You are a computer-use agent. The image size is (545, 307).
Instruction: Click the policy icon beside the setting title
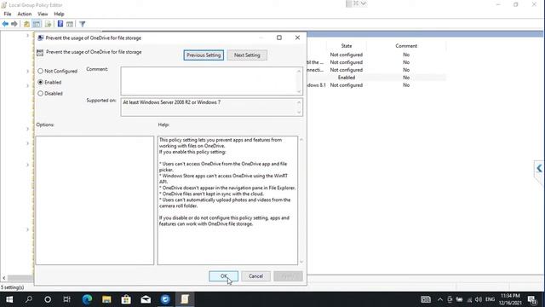(x=40, y=53)
